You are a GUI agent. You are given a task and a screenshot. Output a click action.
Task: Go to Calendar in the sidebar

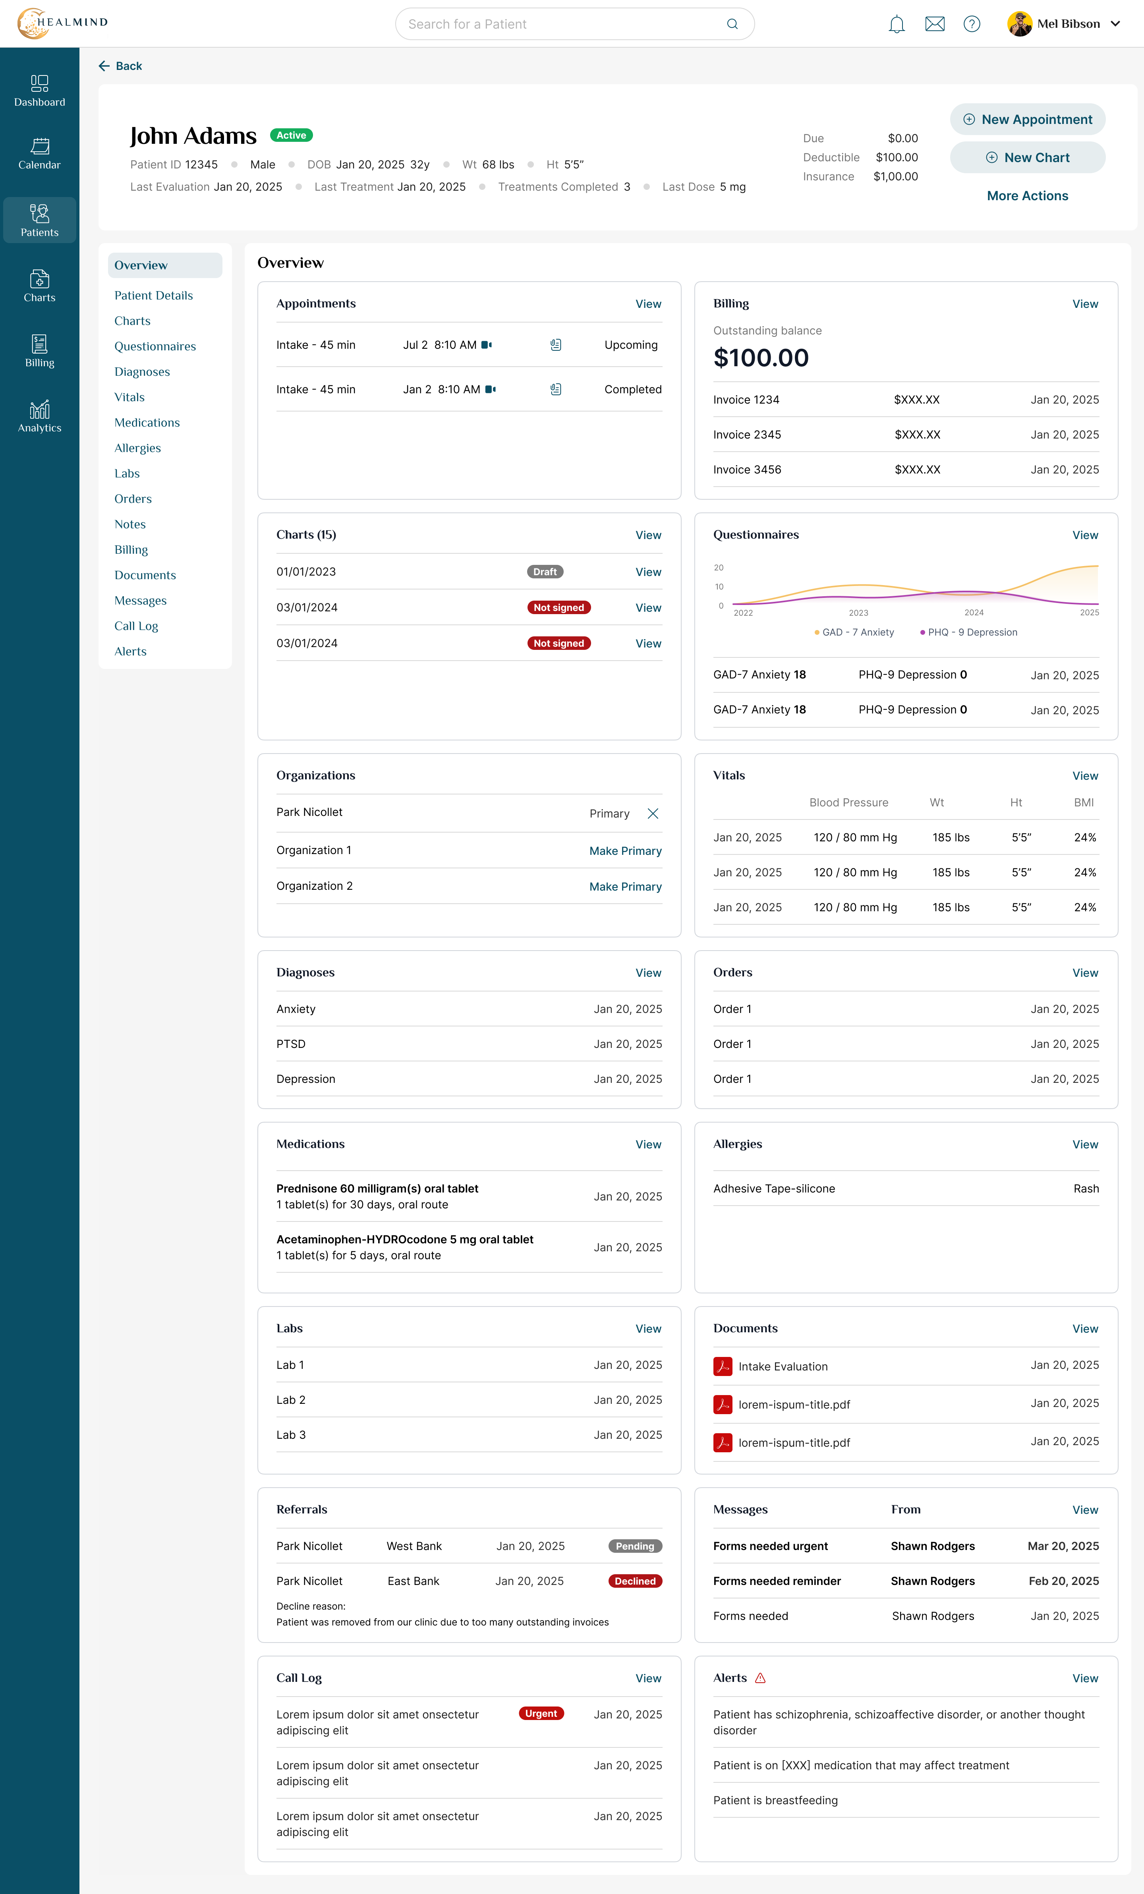[x=39, y=154]
